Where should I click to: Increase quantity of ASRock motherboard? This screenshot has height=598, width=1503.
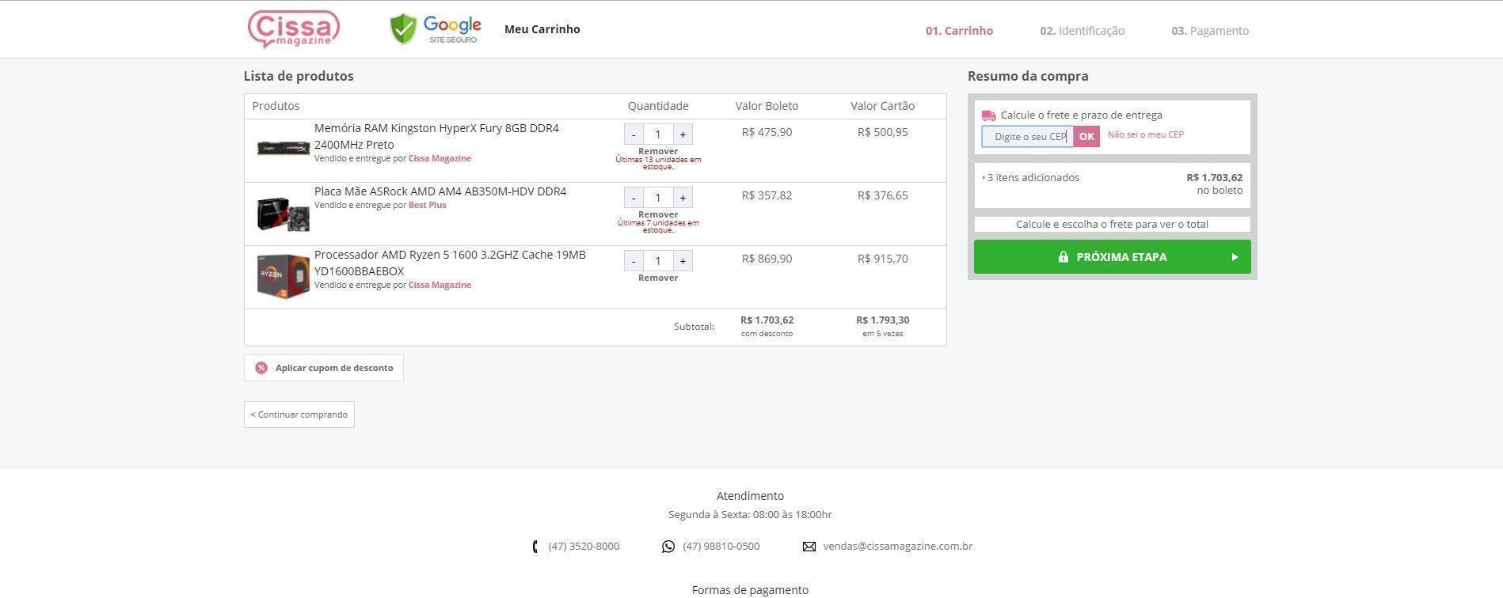click(x=683, y=198)
